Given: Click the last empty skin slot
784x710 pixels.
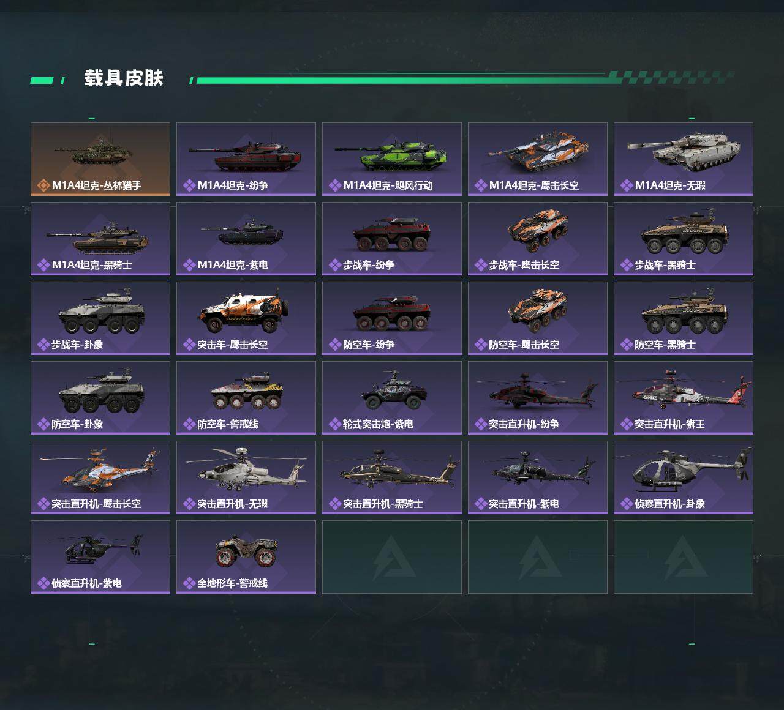Looking at the screenshot, I should 684,557.
